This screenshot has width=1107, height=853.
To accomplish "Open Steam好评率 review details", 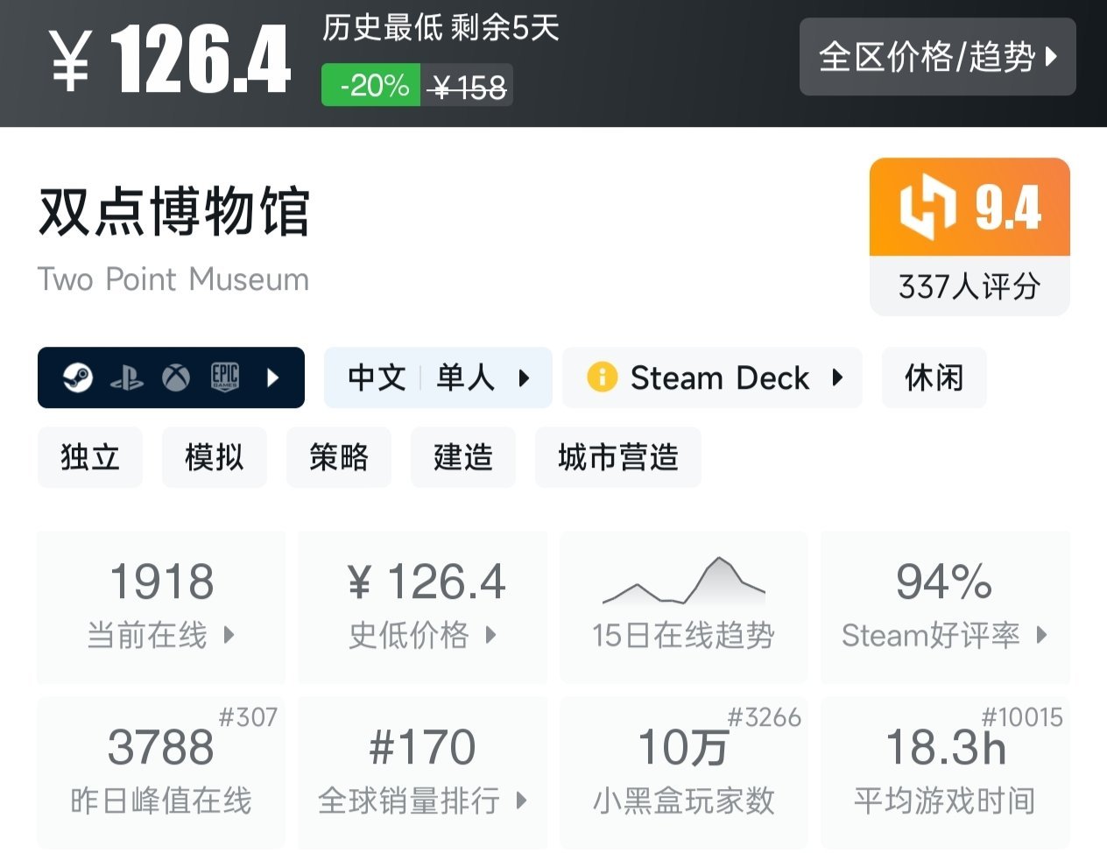I will [x=945, y=606].
